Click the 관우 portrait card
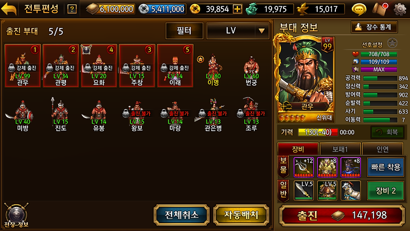Image resolution: width=410 pixels, height=231 pixels. [304, 80]
